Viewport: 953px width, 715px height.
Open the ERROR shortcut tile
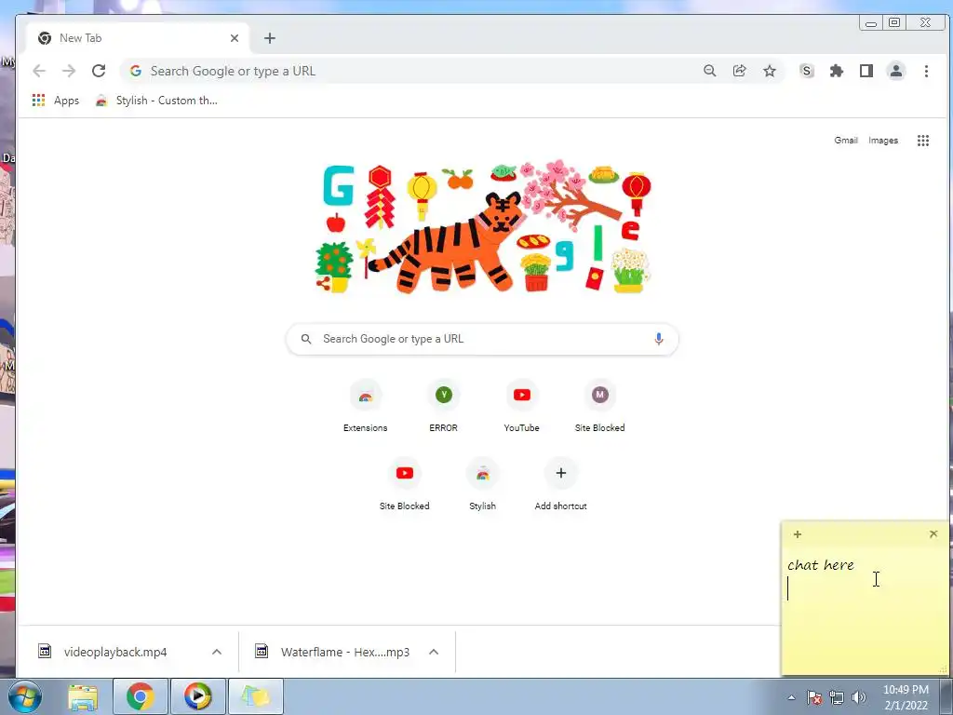coord(444,405)
